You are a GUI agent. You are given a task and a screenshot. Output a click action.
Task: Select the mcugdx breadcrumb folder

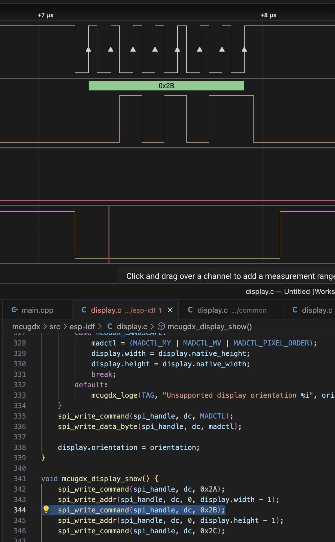[x=26, y=327]
